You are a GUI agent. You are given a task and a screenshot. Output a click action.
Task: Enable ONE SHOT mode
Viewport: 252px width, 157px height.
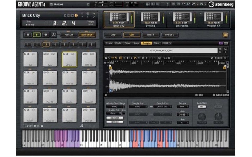click(115, 118)
